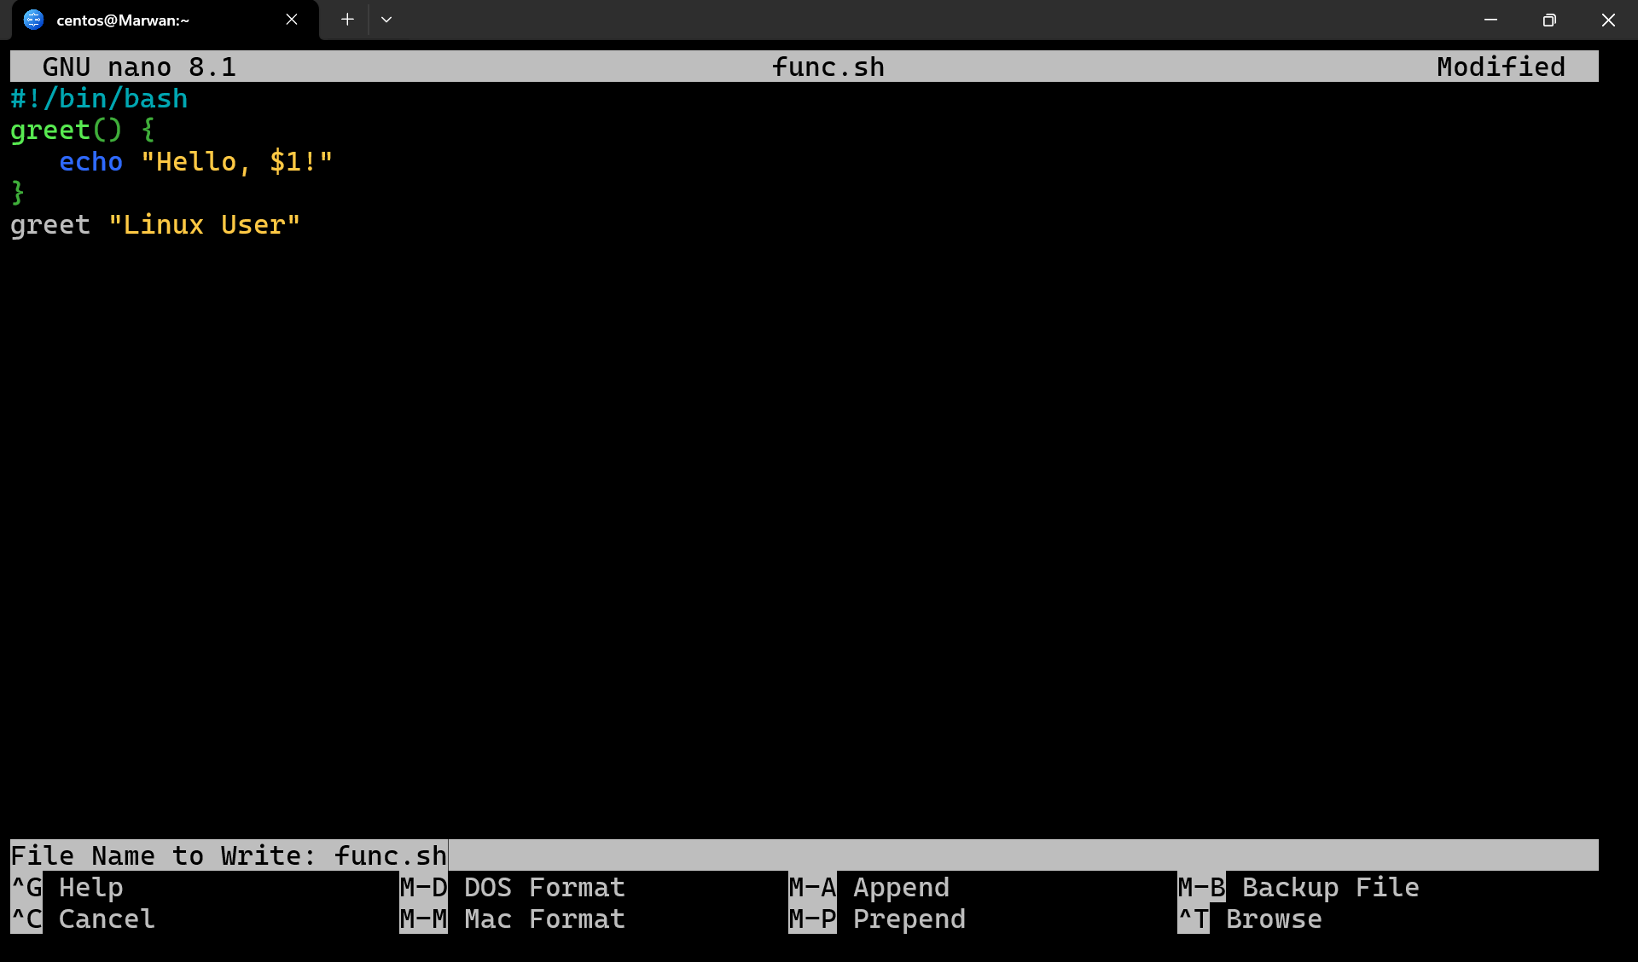Open the new-tab profile dropdown

point(386,20)
